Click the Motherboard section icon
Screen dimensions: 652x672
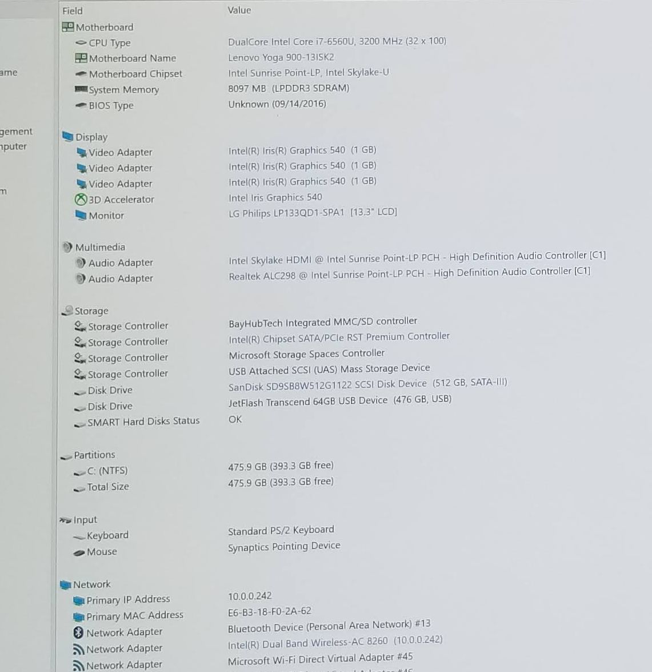coord(67,27)
